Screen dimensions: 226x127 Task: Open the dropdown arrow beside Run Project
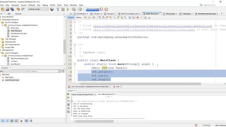coord(71,10)
